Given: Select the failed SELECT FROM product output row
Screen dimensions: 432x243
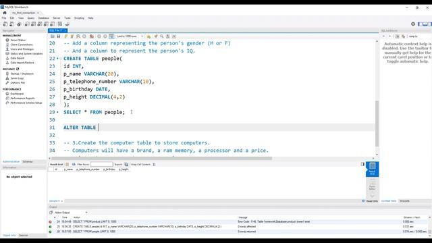Looking at the screenshot, I should [x=238, y=222].
